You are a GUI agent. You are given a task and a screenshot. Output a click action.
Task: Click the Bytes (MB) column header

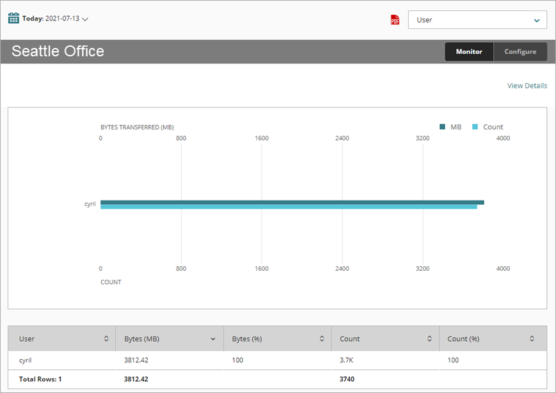(142, 339)
